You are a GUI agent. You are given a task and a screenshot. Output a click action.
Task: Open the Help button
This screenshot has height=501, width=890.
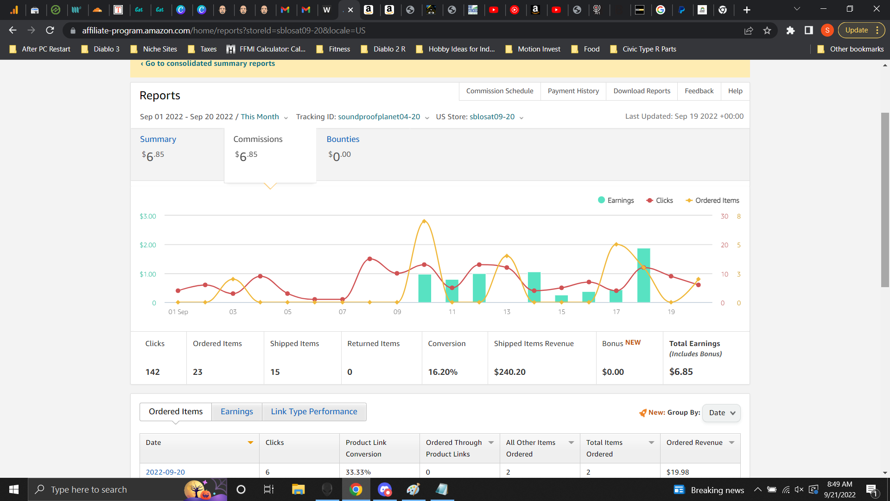735,91
